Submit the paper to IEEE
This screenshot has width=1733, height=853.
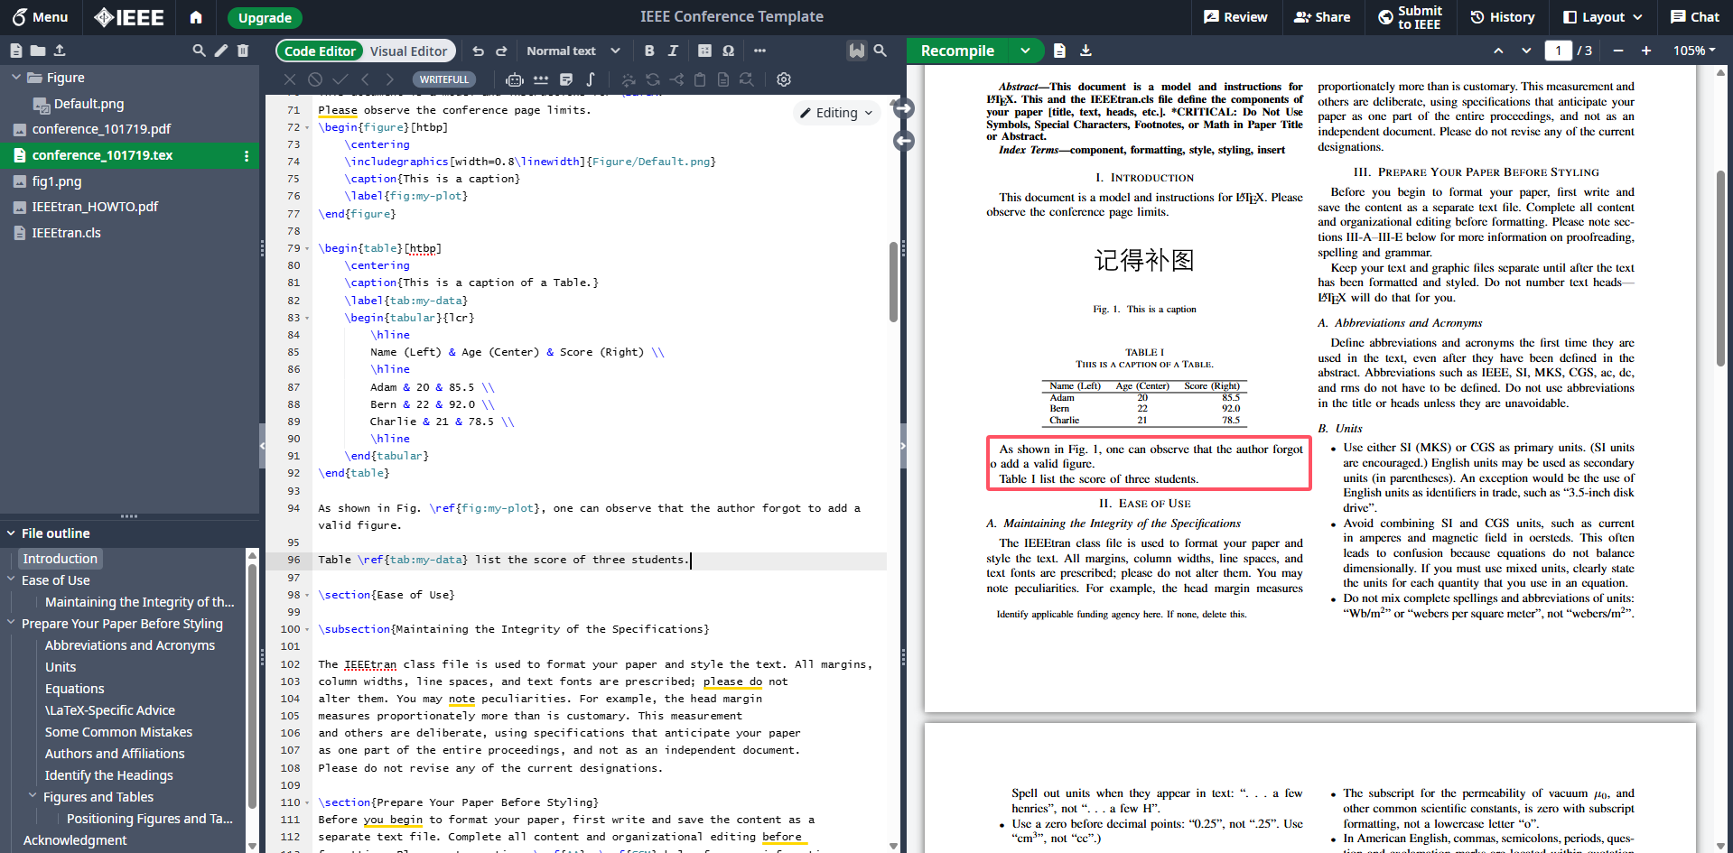(1410, 17)
